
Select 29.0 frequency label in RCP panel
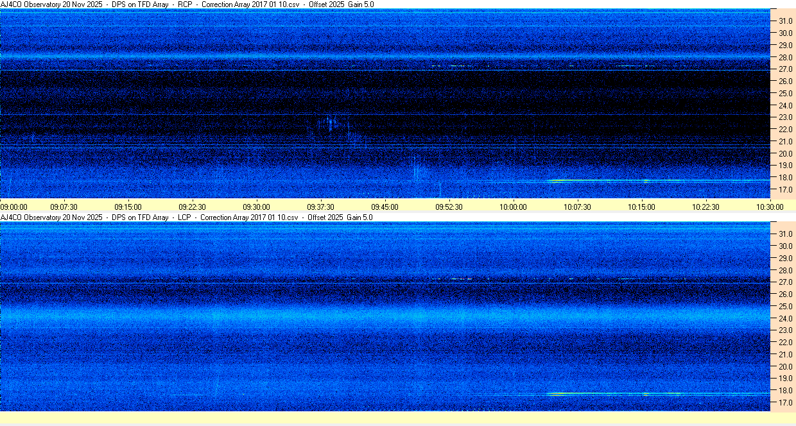coord(785,45)
